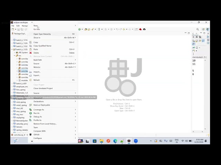This screenshot has height=165, width=221.
Task: Click the black cloud download toolbar icon
Action: click(144, 29)
